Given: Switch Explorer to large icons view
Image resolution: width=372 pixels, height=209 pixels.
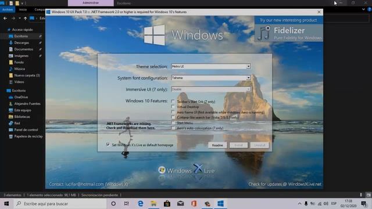Looking at the screenshot, I should point(369,195).
